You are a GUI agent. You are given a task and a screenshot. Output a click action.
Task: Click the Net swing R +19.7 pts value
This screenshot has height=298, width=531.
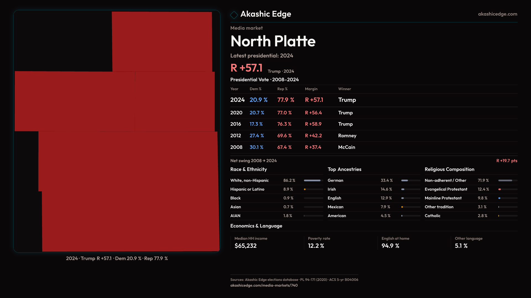pyautogui.click(x=506, y=161)
